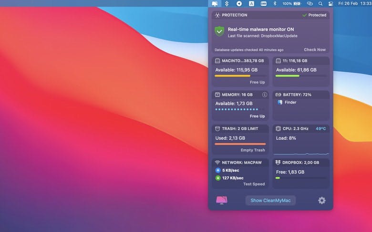The image size is (372, 232).
Task: Click the 100% battery status in menu bar
Action: 291,3
